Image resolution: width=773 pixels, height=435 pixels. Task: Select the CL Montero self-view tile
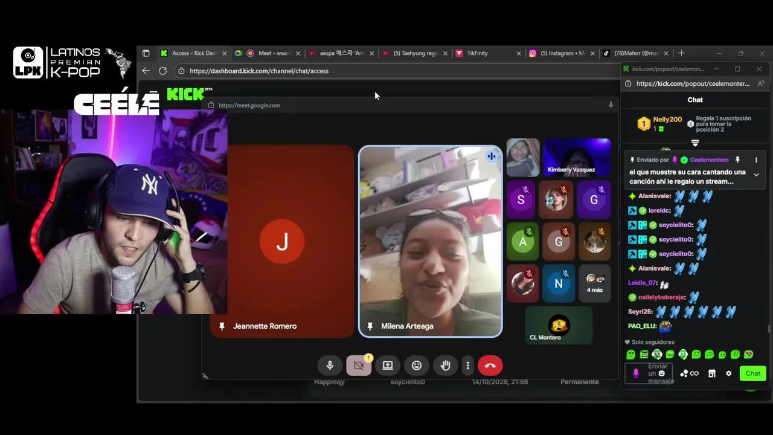point(559,325)
